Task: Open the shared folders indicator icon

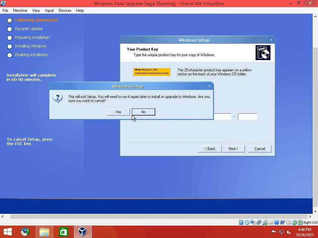Action: 270,223
